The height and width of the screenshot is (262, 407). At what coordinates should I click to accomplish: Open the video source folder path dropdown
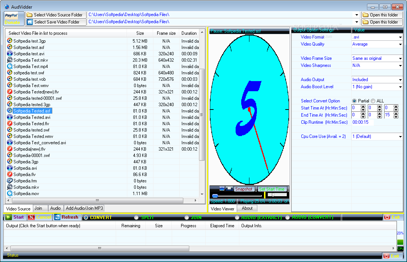click(x=357, y=15)
